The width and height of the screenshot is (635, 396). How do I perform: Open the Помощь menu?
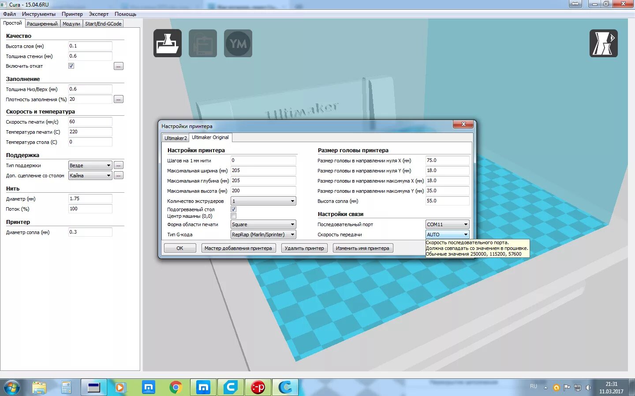pos(126,14)
